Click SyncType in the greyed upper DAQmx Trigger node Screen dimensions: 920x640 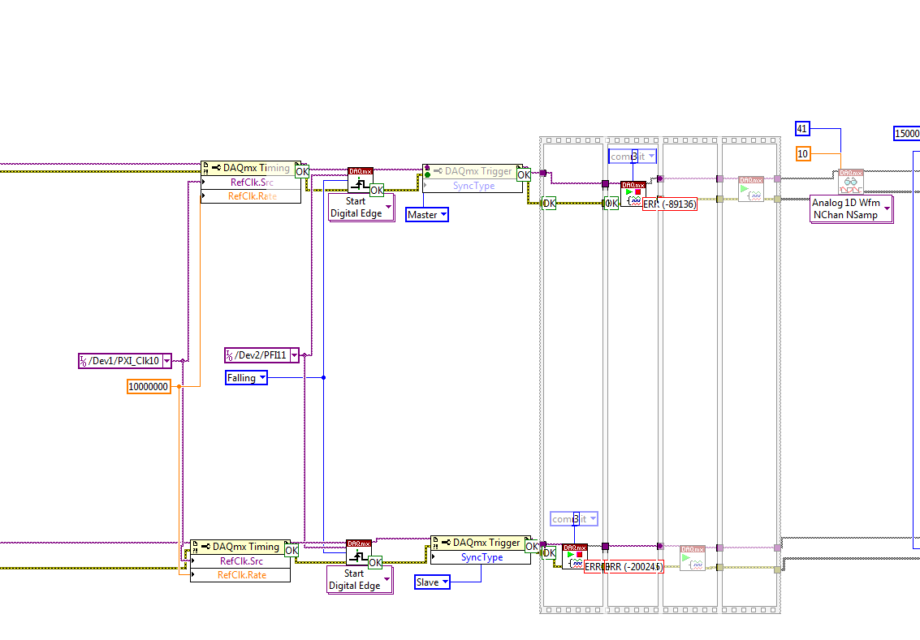(x=473, y=186)
